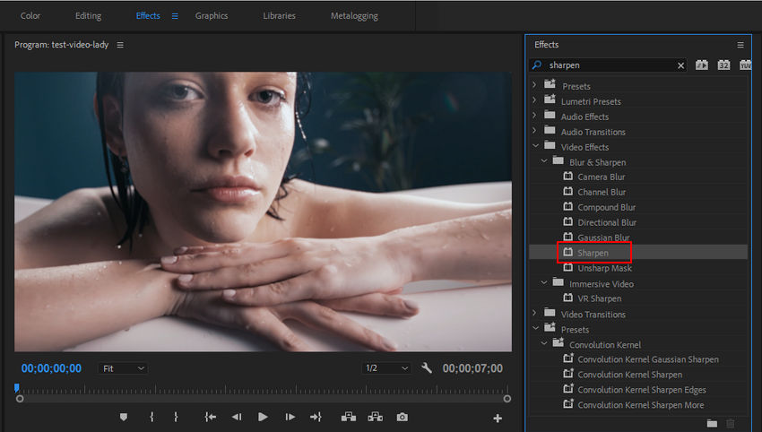Select Convolution Kernel Gaussian Sharpen preset
The image size is (762, 432).
(x=648, y=359)
